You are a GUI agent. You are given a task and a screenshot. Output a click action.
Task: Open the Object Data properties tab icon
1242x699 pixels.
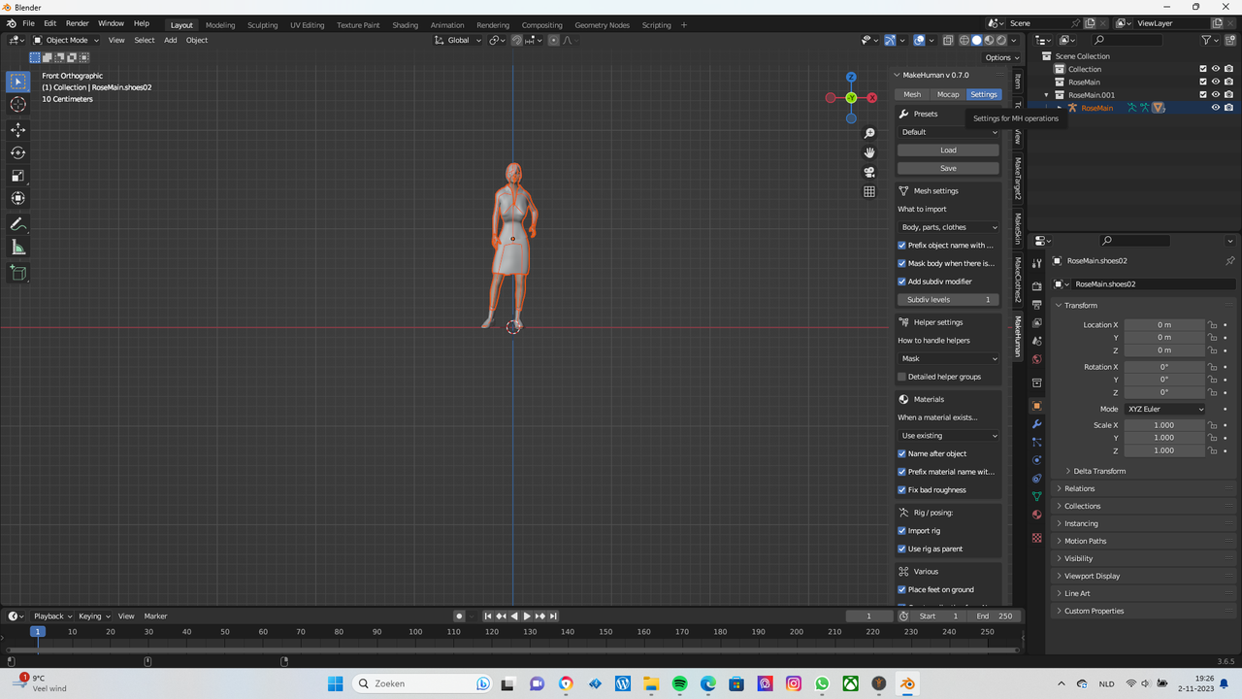[x=1036, y=496]
